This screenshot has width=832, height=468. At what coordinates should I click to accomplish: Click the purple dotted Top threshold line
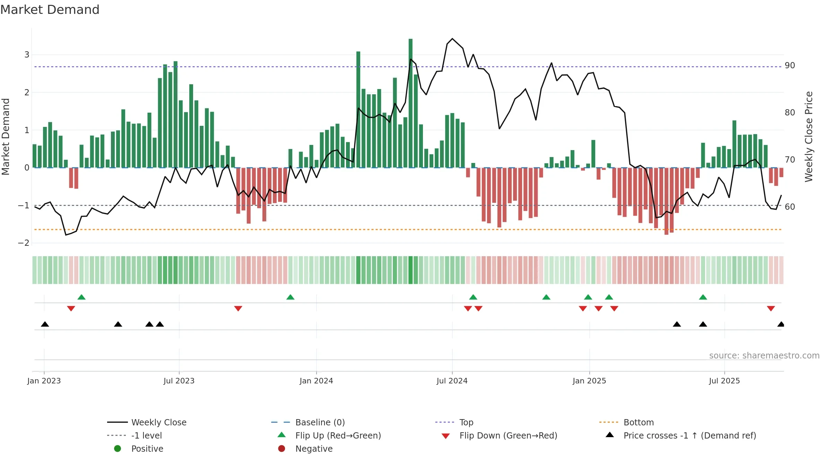[408, 67]
